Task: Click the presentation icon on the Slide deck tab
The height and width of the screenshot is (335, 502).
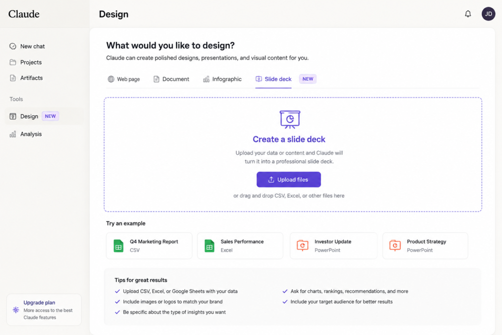Action: 259,79
